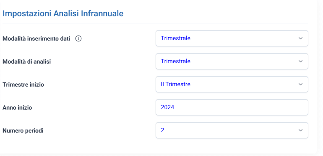Click the Numero periodi label
The image size is (323, 156).
pos(23,130)
